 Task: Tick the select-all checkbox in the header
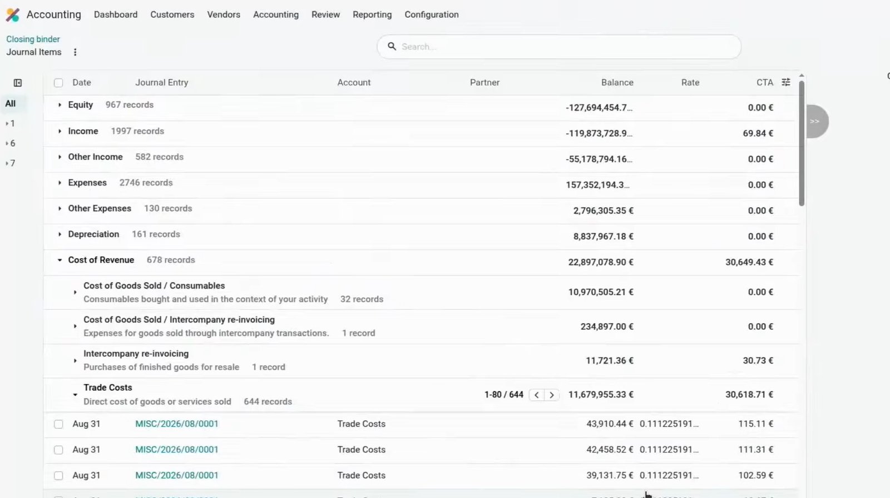[58, 83]
